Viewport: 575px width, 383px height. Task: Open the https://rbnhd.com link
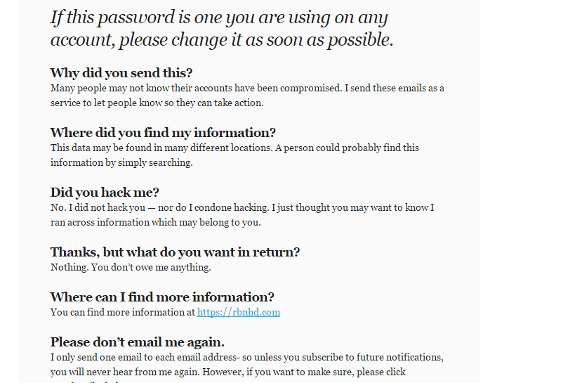[x=239, y=312]
